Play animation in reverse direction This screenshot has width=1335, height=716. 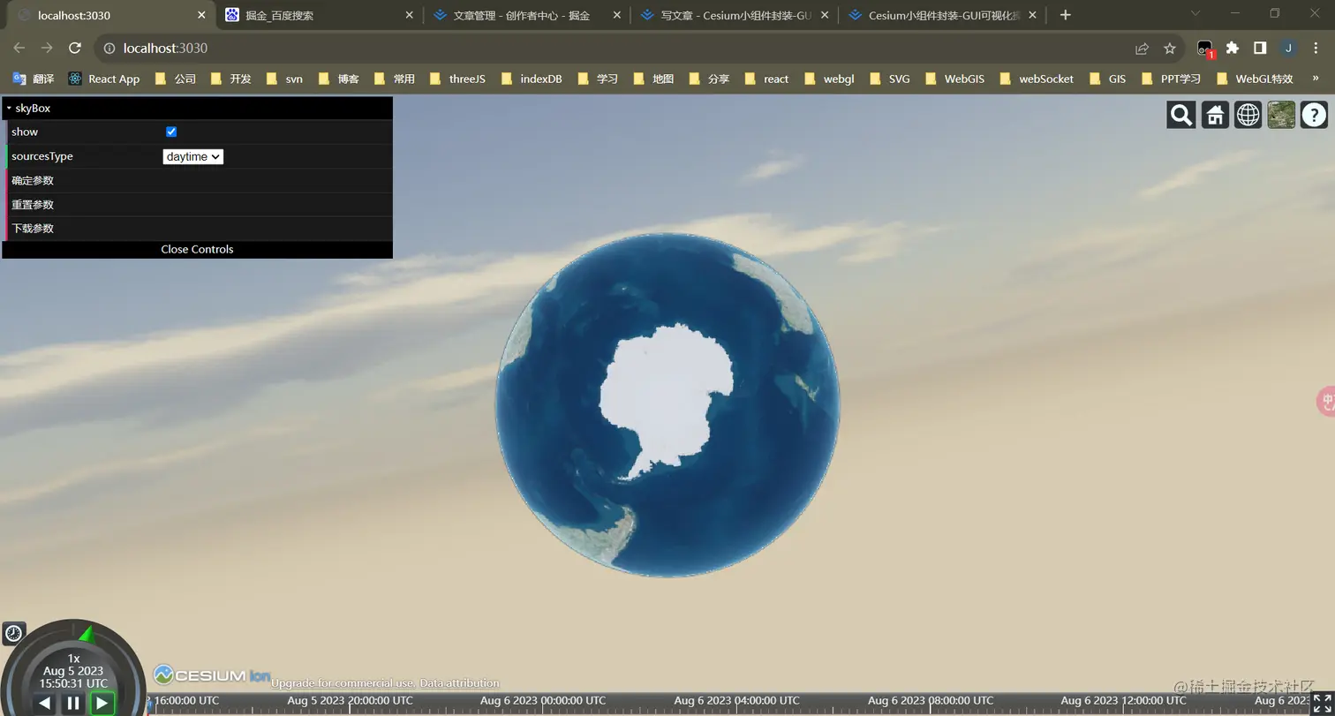pos(44,703)
